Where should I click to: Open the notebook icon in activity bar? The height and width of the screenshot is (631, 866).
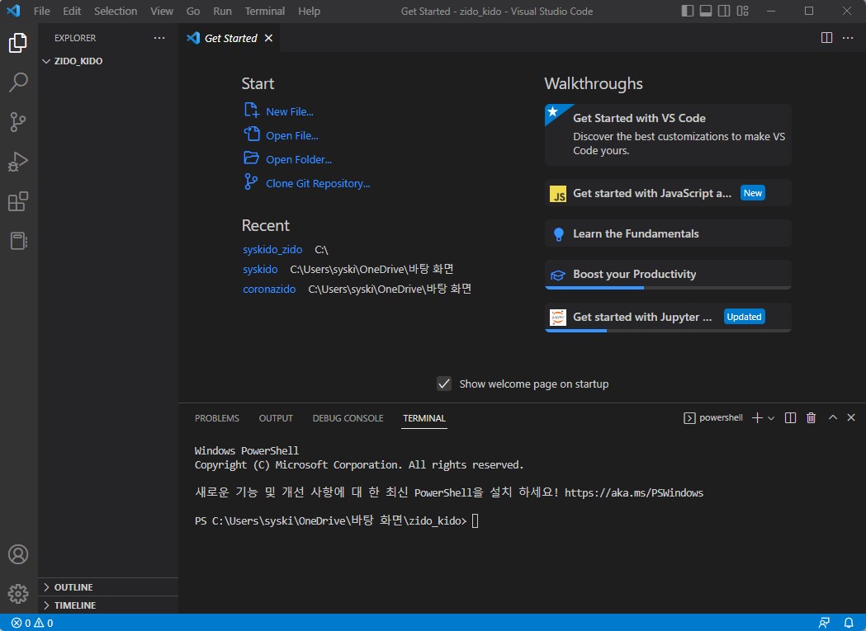[18, 241]
